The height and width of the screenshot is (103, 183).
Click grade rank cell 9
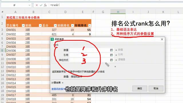83,34
